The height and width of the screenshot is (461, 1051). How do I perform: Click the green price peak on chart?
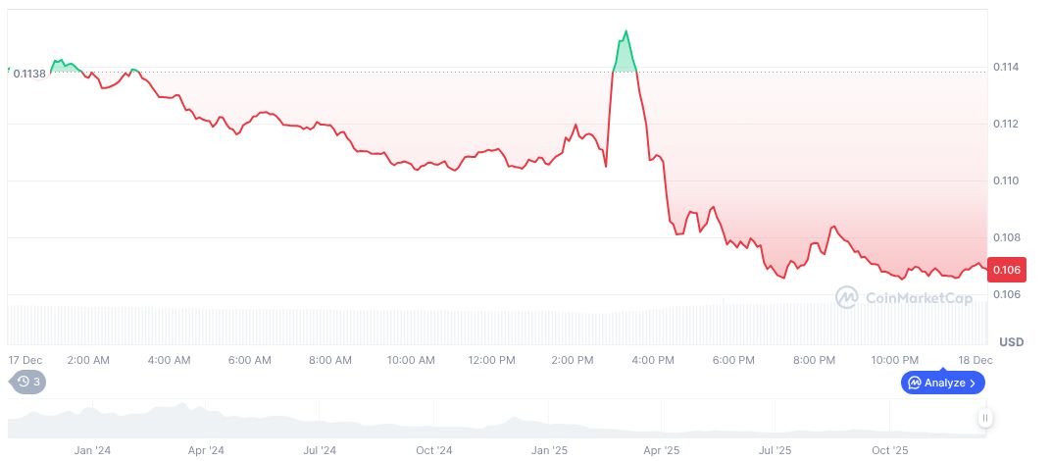click(x=625, y=51)
